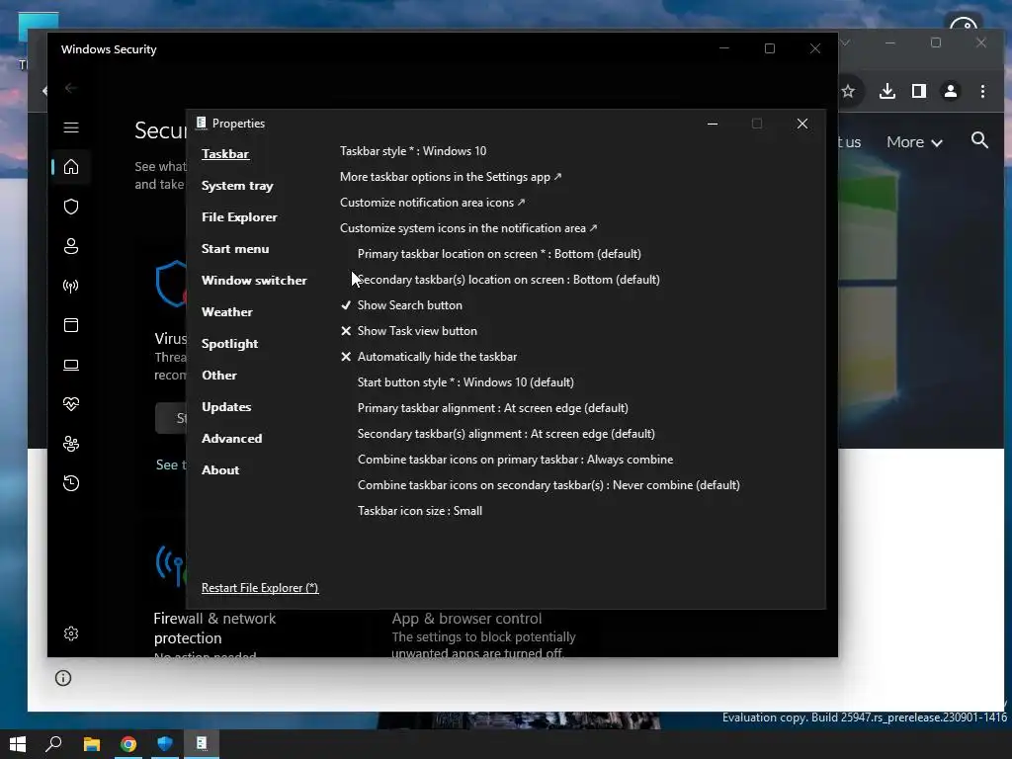Viewport: 1012px width, 759px height.
Task: Select the Advanced section
Action: (231, 439)
